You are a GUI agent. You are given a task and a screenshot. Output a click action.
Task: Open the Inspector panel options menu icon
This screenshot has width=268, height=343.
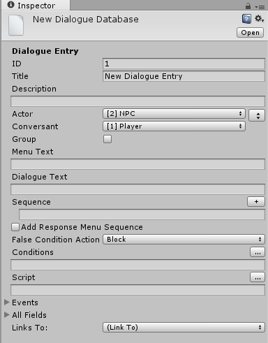tap(260, 7)
